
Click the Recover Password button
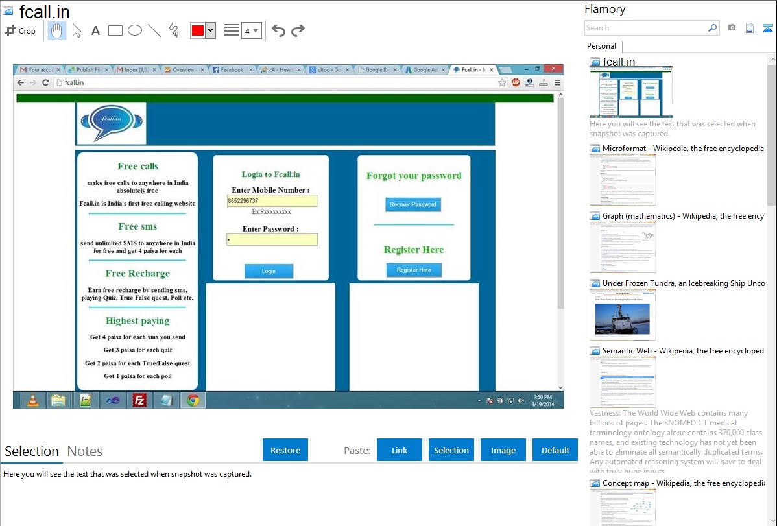coord(412,204)
